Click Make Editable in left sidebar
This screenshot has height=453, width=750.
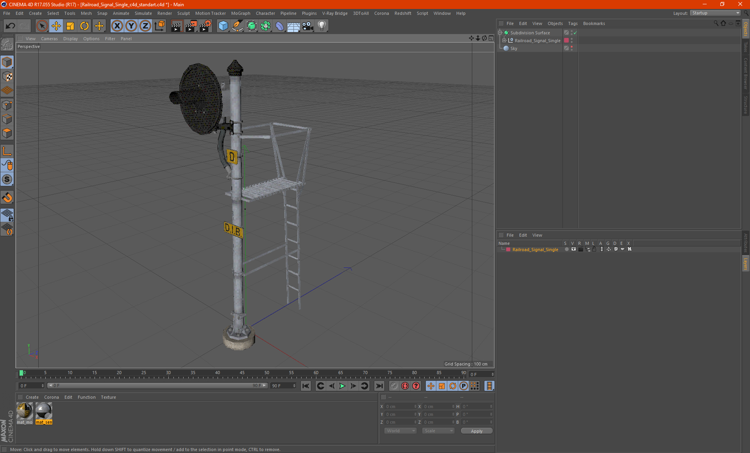pos(7,44)
